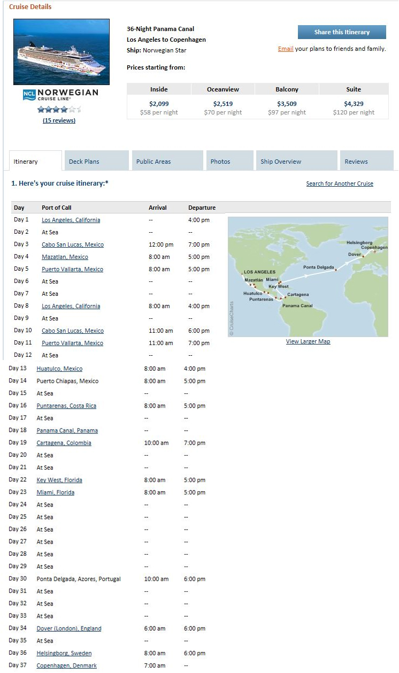
Task: Click the Suite column header
Action: coord(354,89)
